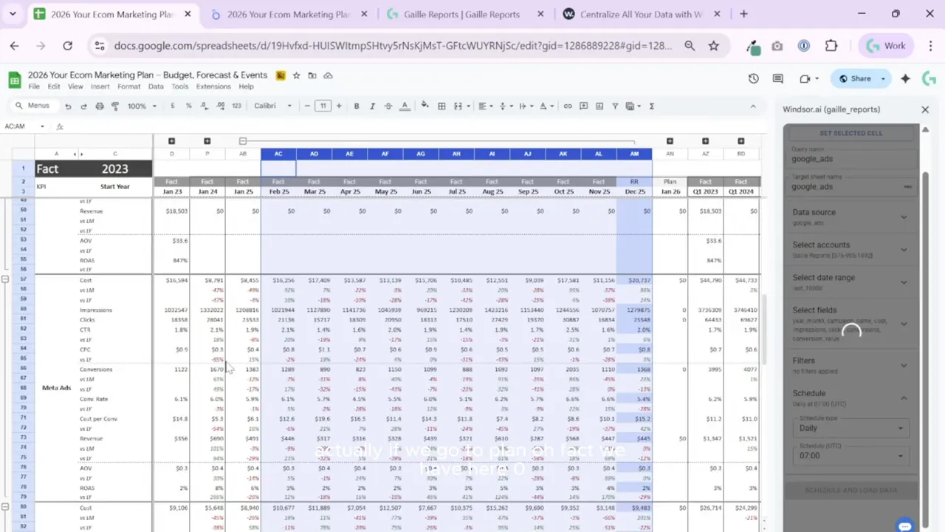Click the Print icon in the toolbar

[x=98, y=106]
